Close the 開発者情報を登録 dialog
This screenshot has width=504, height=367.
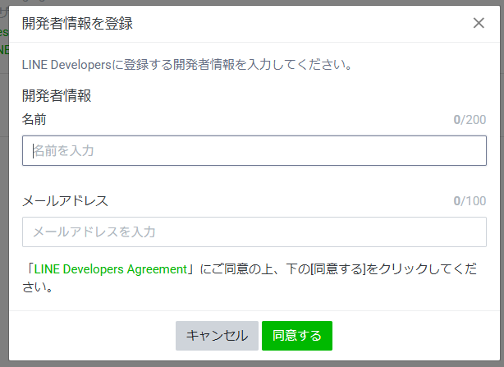click(479, 23)
